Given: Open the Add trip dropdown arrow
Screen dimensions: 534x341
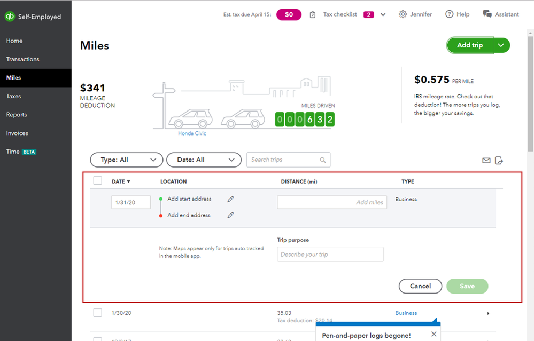Looking at the screenshot, I should coord(501,45).
